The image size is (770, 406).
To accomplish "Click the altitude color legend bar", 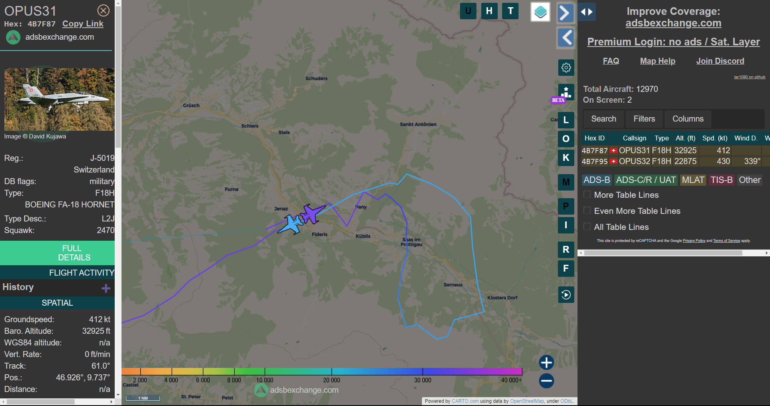I will point(322,371).
